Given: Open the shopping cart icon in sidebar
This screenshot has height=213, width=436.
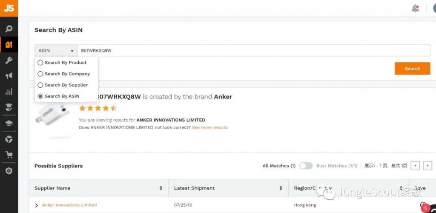Looking at the screenshot, I should tap(9, 155).
